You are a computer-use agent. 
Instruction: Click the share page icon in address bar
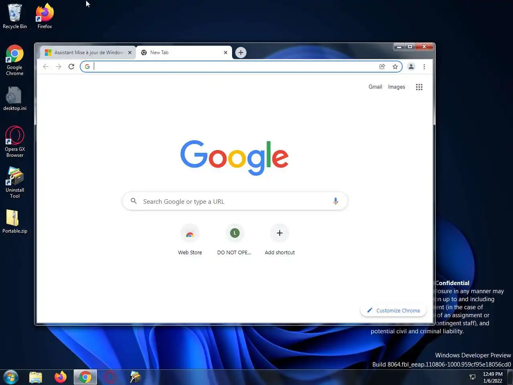[x=382, y=67]
